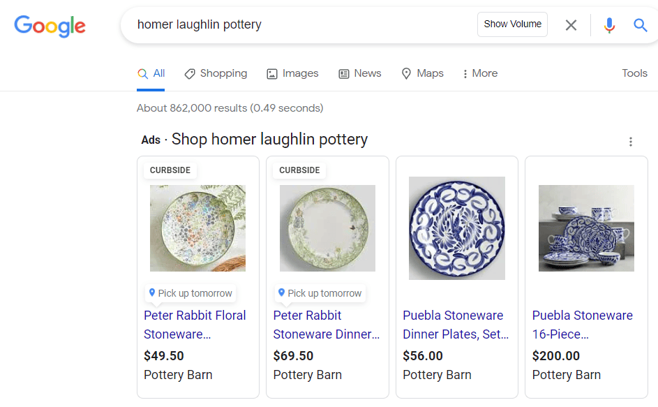Click inside the search input field
Image resolution: width=658 pixels, height=407 pixels.
pos(279,24)
